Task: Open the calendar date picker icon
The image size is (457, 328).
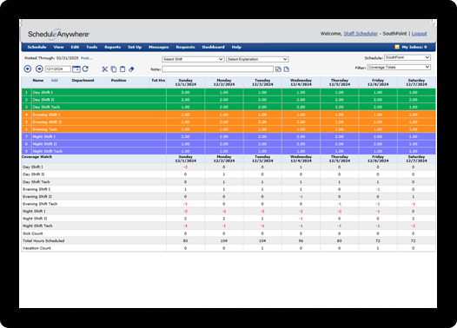Action: pyautogui.click(x=76, y=69)
